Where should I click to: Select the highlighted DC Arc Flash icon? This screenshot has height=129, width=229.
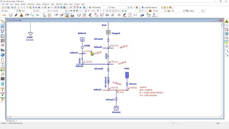[x=67, y=15]
